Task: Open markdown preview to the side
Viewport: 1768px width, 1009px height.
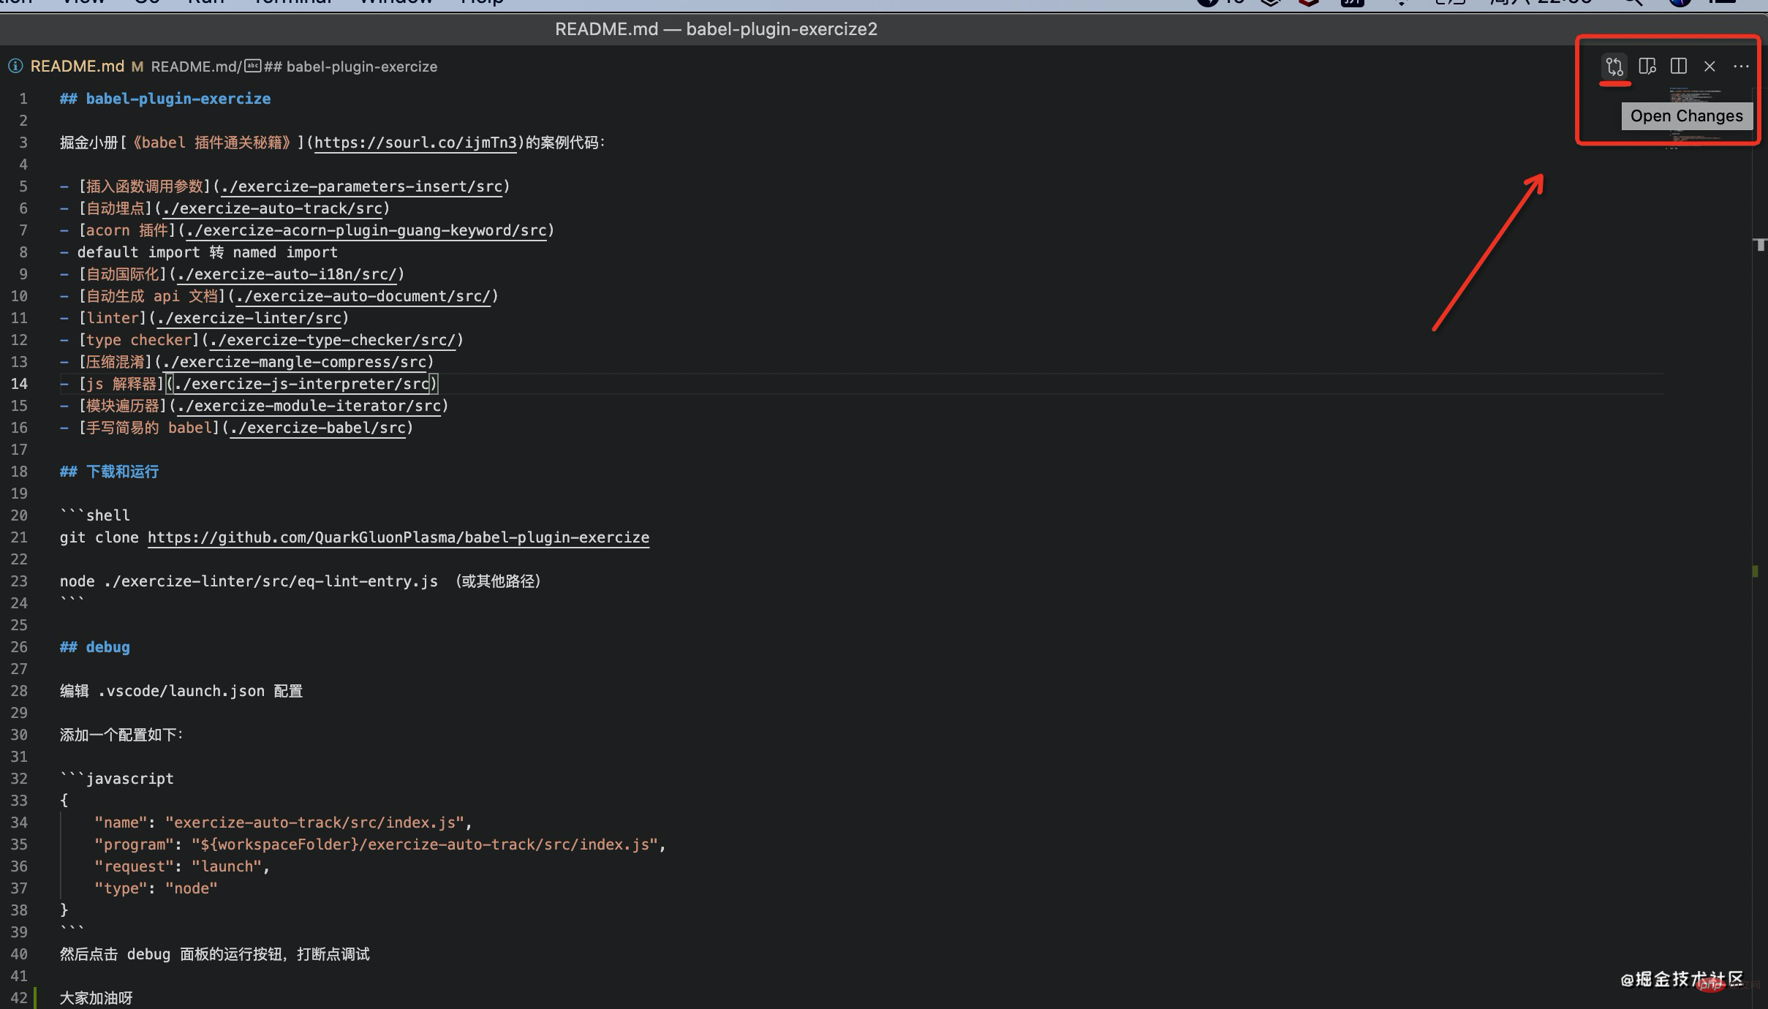Action: click(x=1647, y=67)
